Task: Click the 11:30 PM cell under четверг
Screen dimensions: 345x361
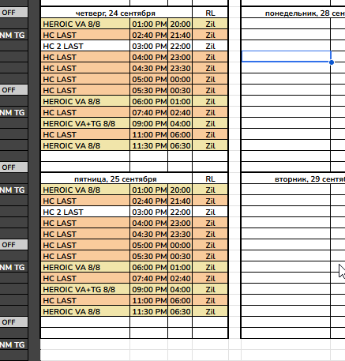Action: pos(149,145)
